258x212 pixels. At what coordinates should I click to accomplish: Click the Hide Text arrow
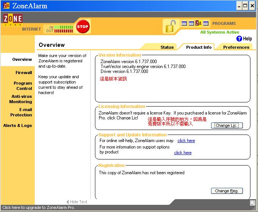(68, 202)
